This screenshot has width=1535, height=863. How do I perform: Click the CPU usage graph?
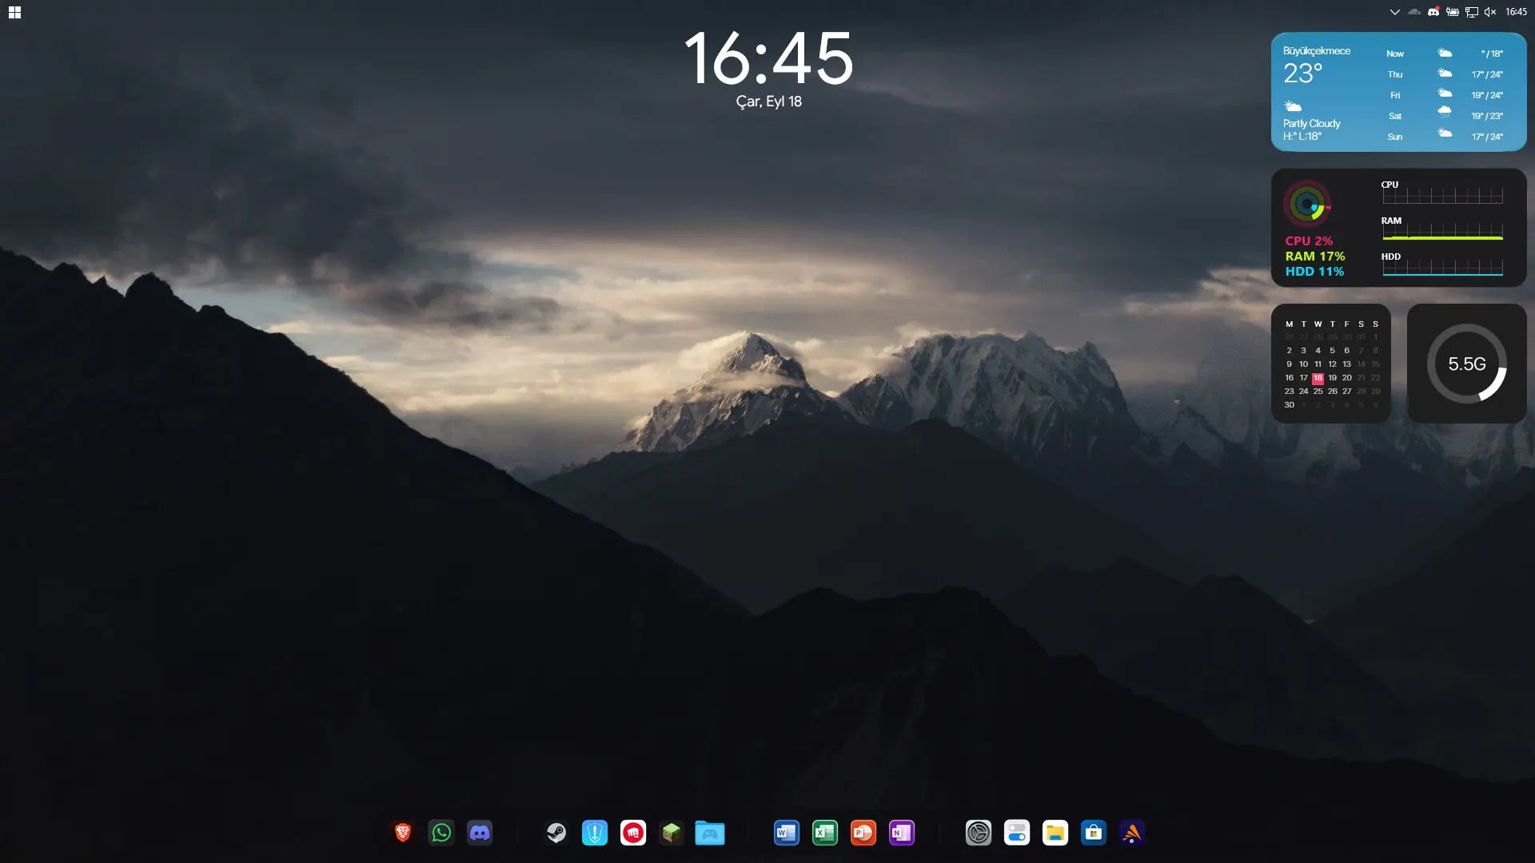(1442, 196)
